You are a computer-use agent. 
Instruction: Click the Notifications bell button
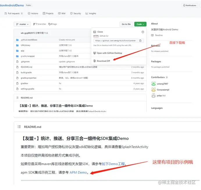(189, 6)
